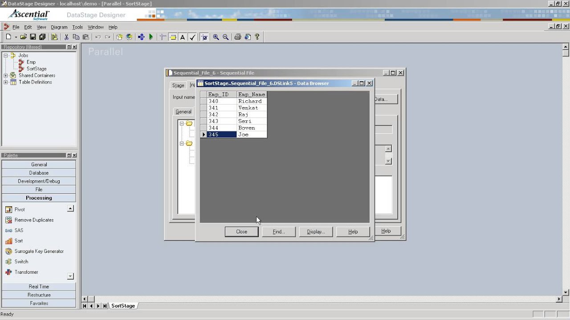Viewport: 570px width, 320px height.
Task: Click the Zoom In magnifier icon
Action: pos(216,37)
